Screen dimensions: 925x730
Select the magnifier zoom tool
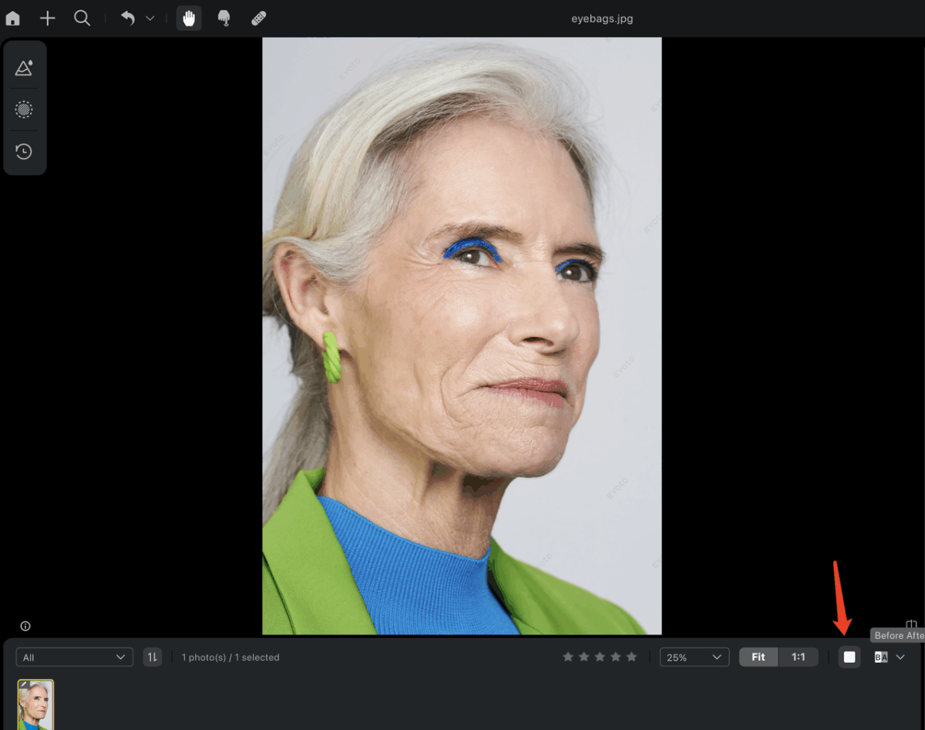click(x=82, y=19)
